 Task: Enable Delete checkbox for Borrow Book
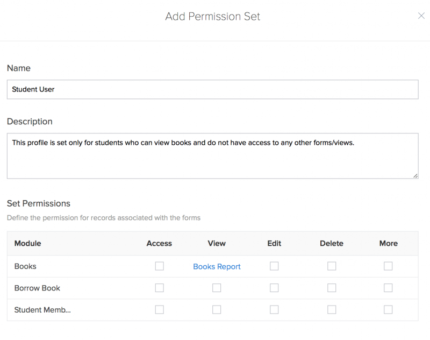pyautogui.click(x=332, y=288)
